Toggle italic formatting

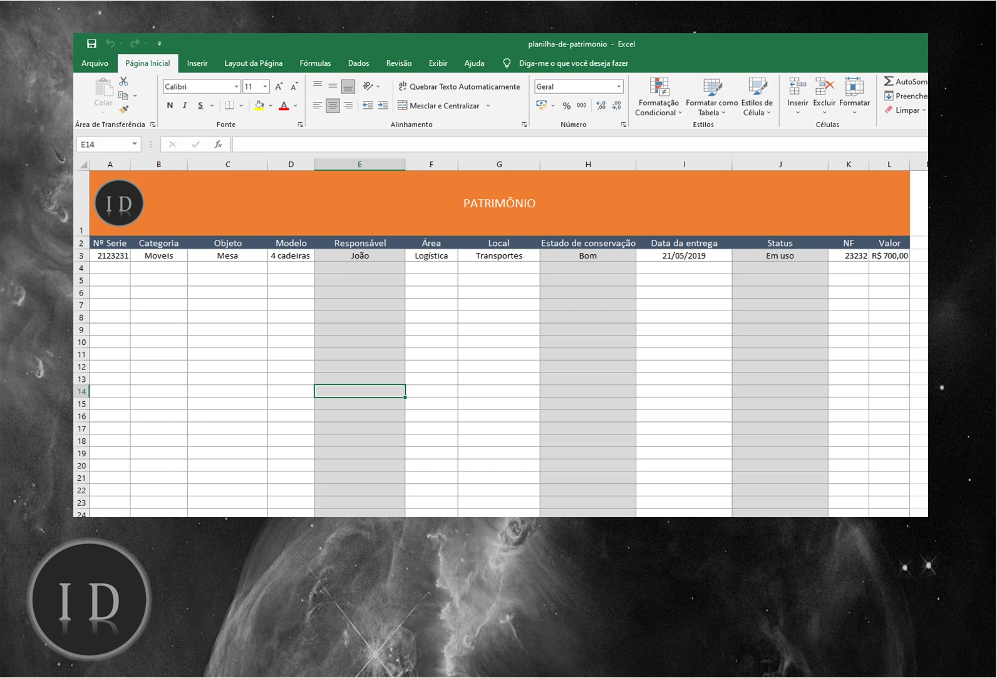click(185, 106)
